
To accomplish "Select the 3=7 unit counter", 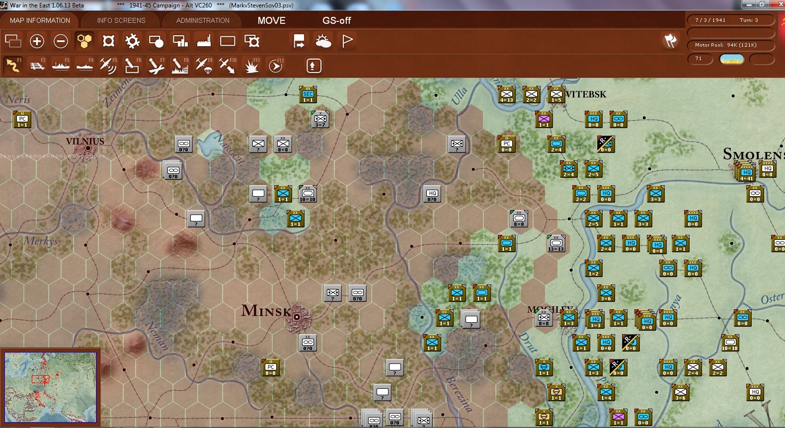I will coord(320,119).
